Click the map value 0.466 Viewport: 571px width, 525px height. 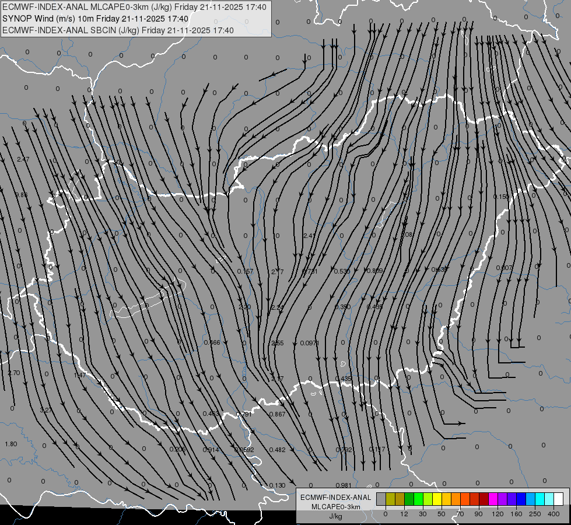[x=212, y=342]
